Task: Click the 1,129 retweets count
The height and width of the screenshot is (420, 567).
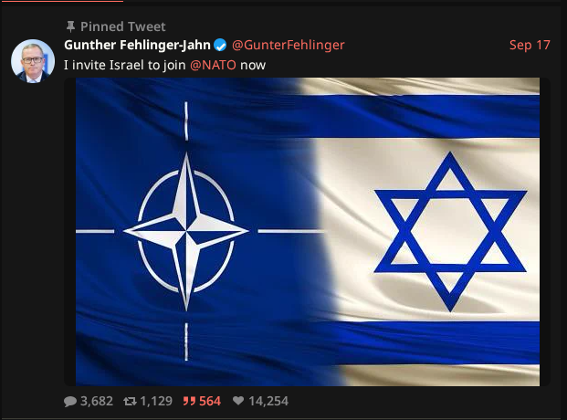Action: [156, 401]
